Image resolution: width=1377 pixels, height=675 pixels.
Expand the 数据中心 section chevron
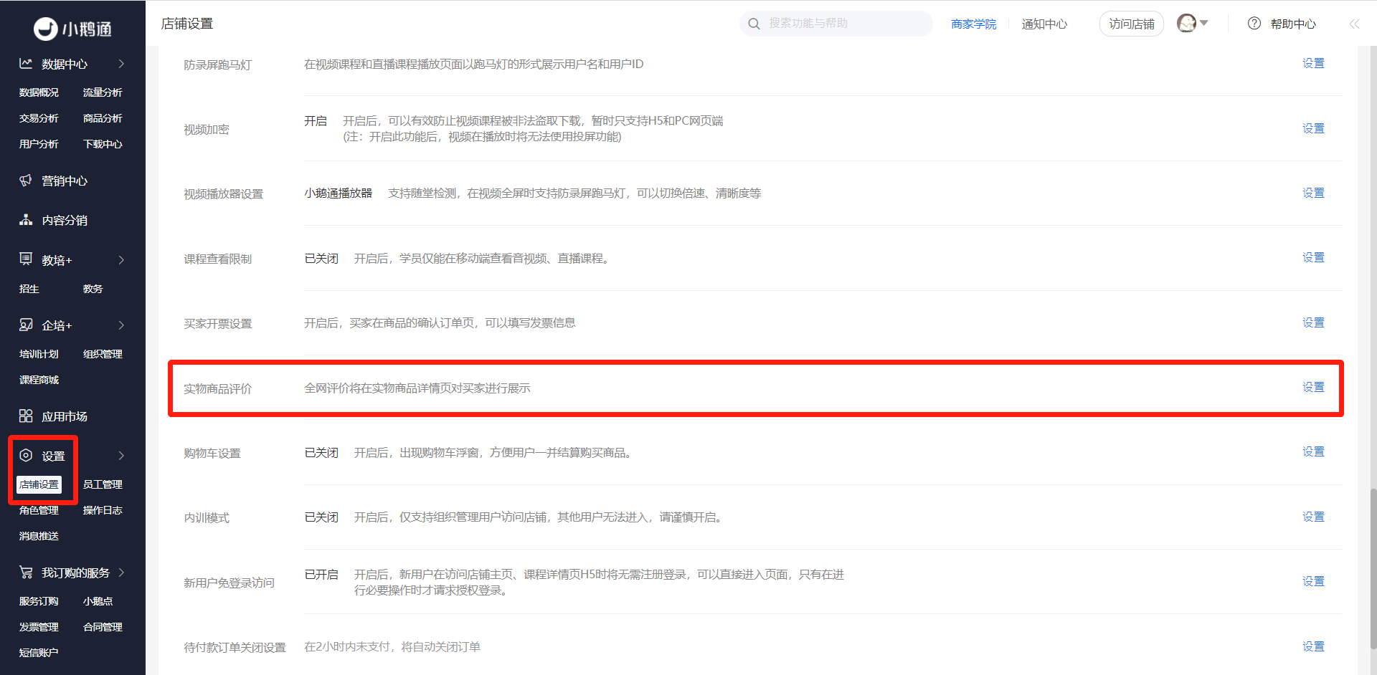pyautogui.click(x=121, y=63)
